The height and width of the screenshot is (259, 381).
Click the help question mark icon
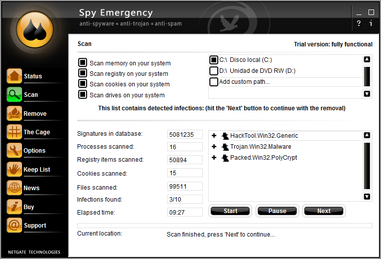tap(358, 23)
